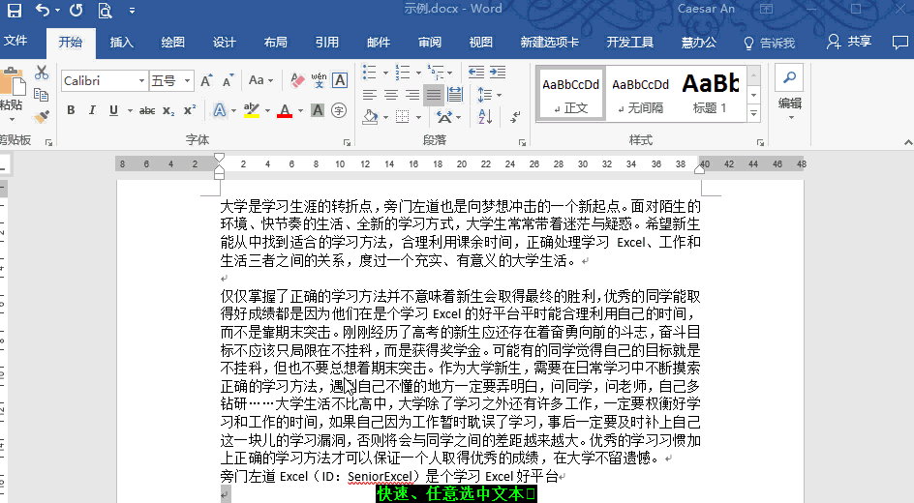Open the font size dropdown

(x=187, y=80)
